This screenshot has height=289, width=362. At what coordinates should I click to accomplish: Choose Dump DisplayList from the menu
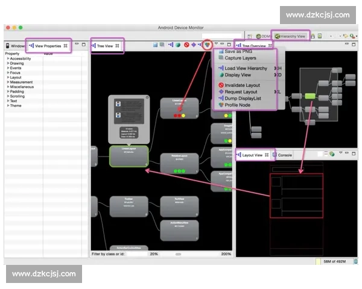pos(244,98)
